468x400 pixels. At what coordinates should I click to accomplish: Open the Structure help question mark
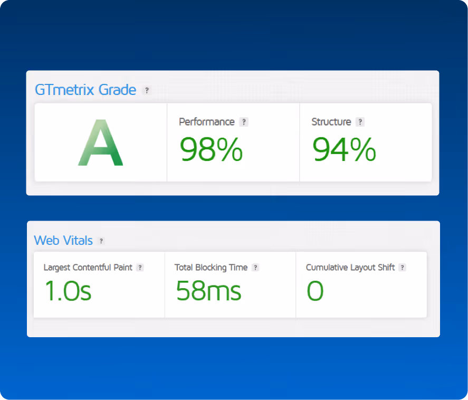(360, 122)
